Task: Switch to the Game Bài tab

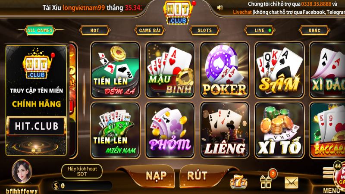Action: [150, 30]
